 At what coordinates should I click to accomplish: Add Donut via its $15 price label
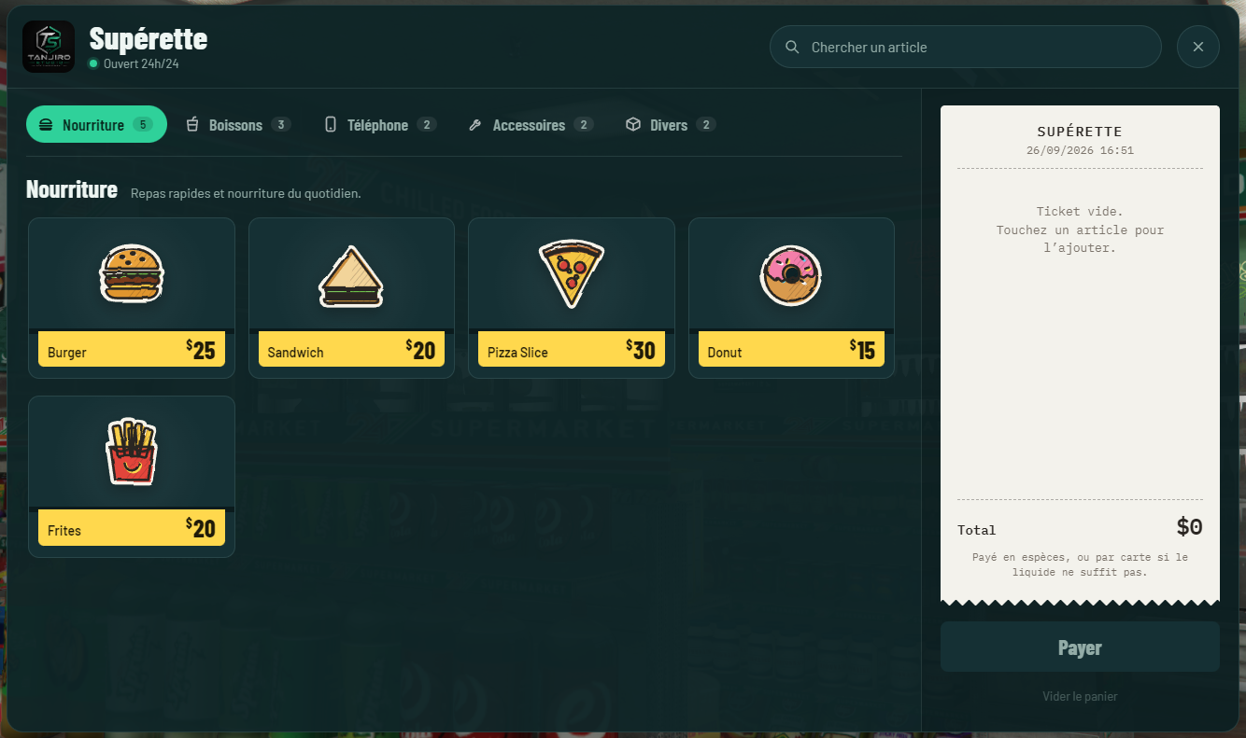pos(791,350)
